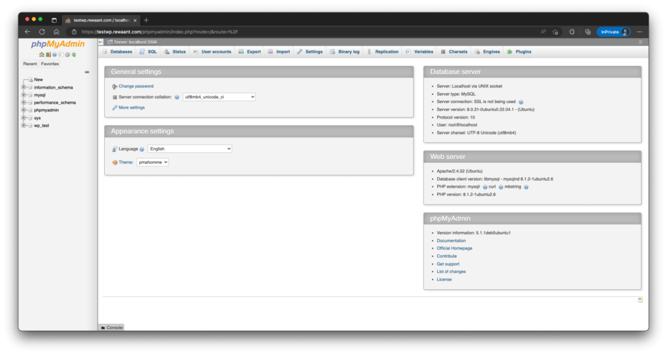Open the Binary log tab
The height and width of the screenshot is (355, 667).
345,52
